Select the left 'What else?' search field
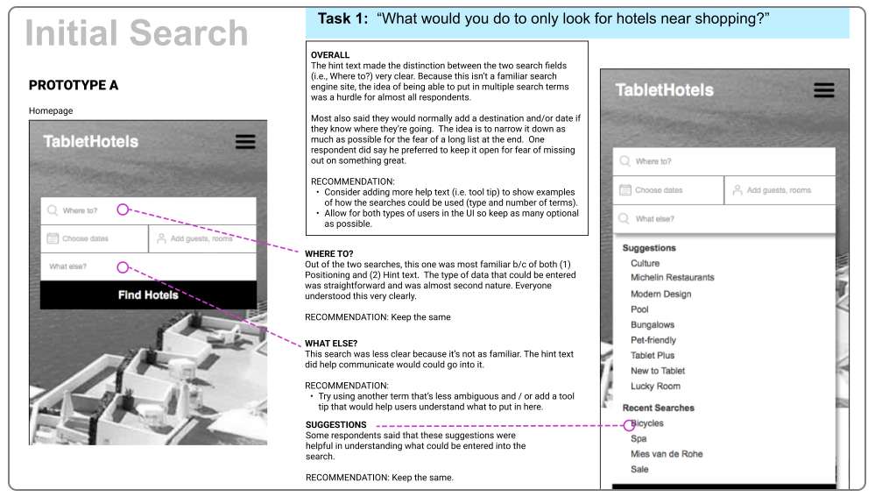The height and width of the screenshot is (497, 875). coord(148,266)
